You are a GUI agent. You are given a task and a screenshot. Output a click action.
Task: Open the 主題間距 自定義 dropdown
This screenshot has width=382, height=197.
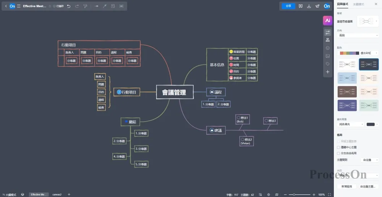click(x=369, y=160)
